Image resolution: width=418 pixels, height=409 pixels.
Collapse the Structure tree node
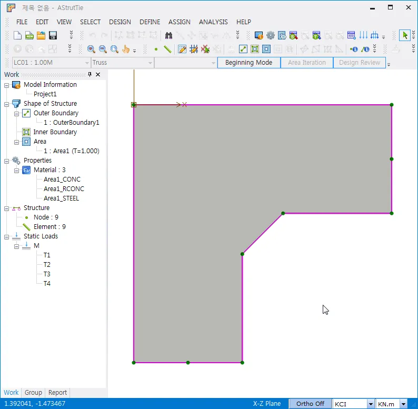pyautogui.click(x=7, y=208)
